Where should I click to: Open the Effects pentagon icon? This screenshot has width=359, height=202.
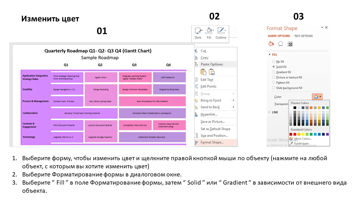(280, 44)
